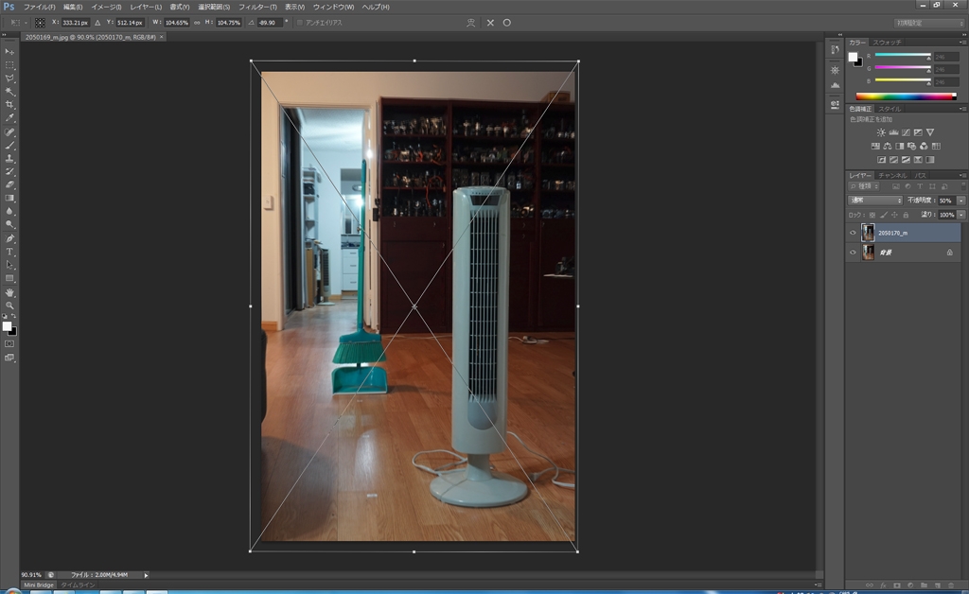
Task: Select the Rectangle shape tool
Action: [x=9, y=278]
